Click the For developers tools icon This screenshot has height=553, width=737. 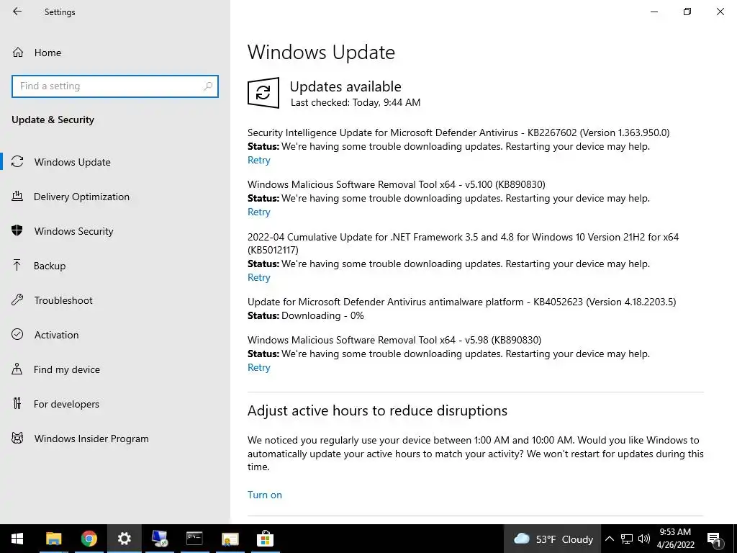[17, 403]
